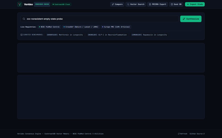The height and width of the screenshot is (138, 222).
Task: Load GLP-1 in Neuroinflammation benchmark
Action: [x=107, y=35]
